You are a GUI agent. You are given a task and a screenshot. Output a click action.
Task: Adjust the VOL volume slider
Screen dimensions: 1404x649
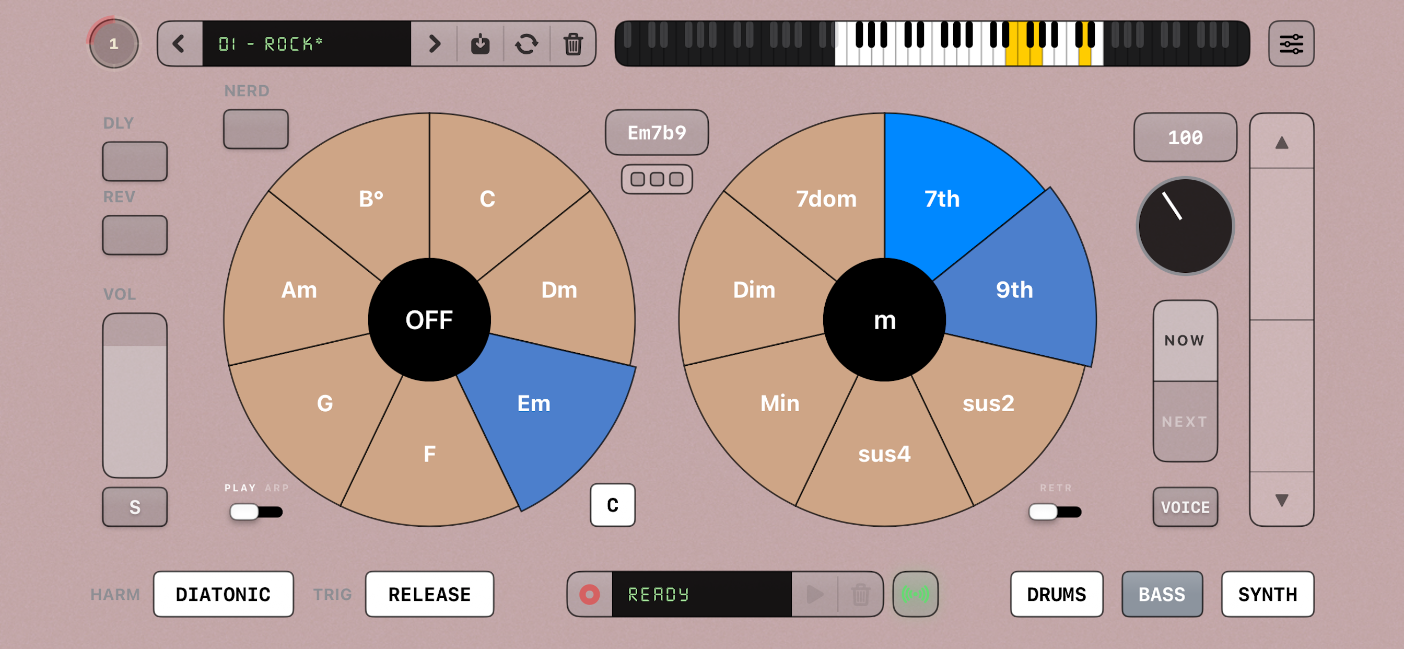coord(135,396)
